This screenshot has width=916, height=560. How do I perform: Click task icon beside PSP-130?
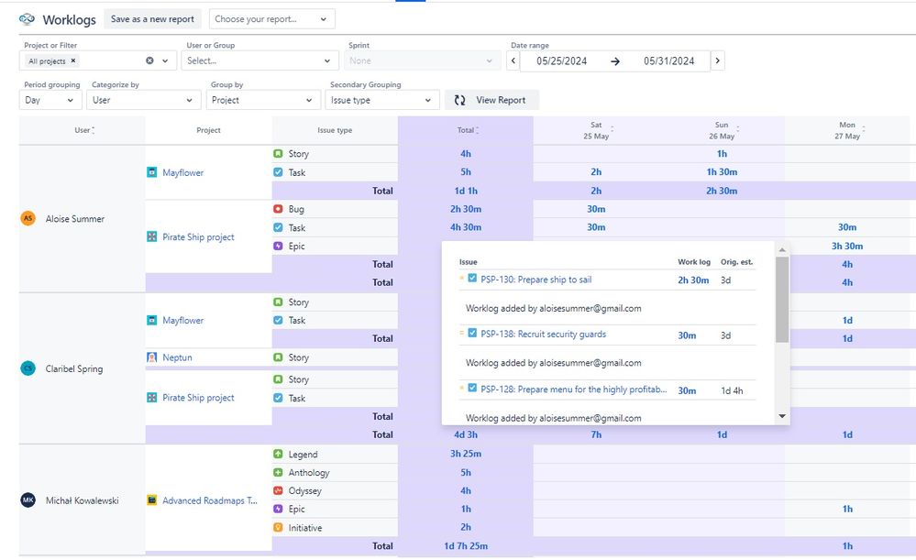[472, 279]
